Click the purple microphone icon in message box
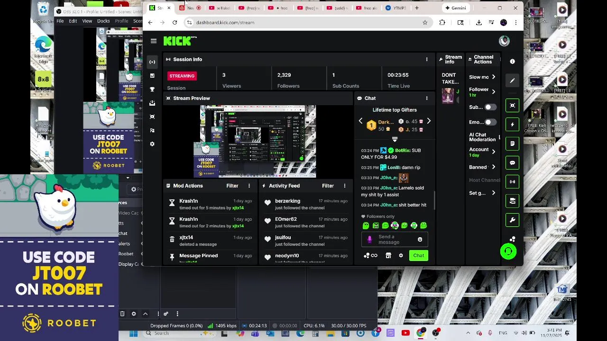The width and height of the screenshot is (607, 341). coord(369,240)
